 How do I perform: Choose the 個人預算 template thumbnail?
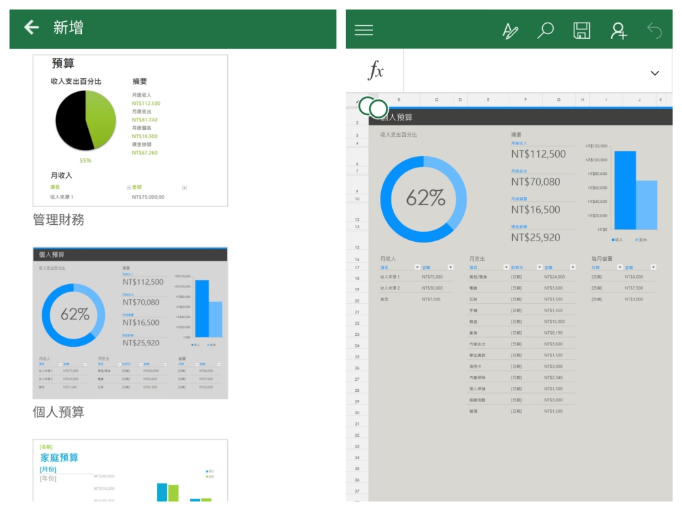[130, 323]
